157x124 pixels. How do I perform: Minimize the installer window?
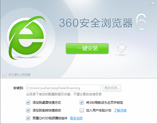[x=146, y=3]
